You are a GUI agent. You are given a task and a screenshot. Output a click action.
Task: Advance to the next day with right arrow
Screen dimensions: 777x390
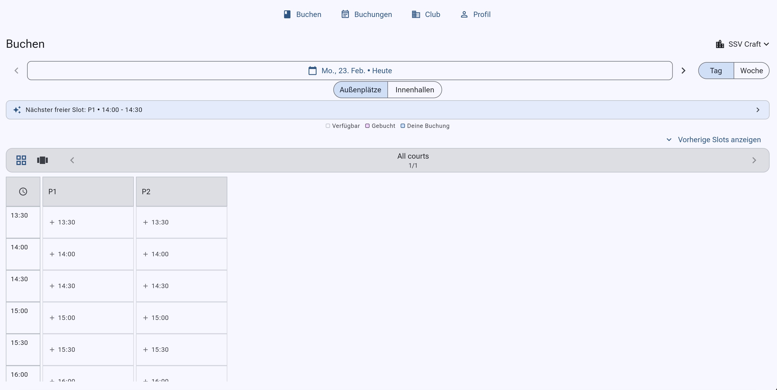coord(683,71)
